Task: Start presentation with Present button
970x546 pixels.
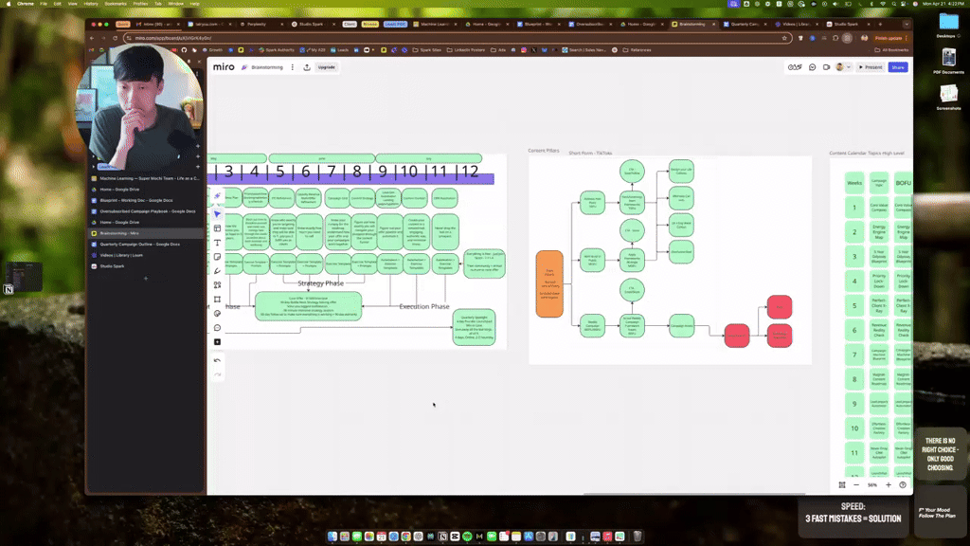Action: [871, 67]
